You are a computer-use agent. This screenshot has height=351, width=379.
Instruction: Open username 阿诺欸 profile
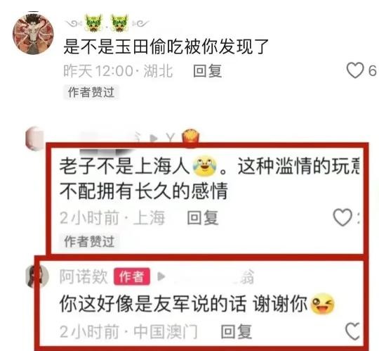(84, 276)
